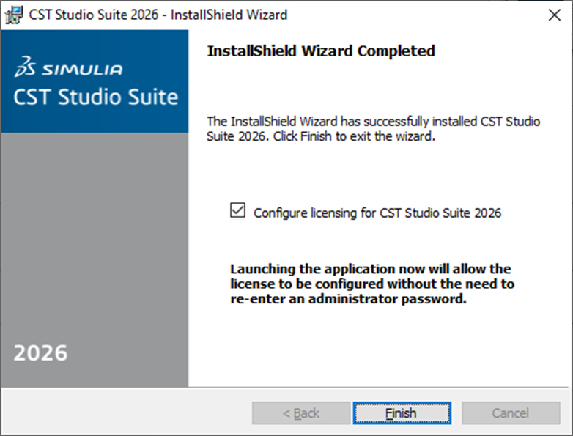
Task: Close the InstallShield Wizard window
Action: coord(555,15)
